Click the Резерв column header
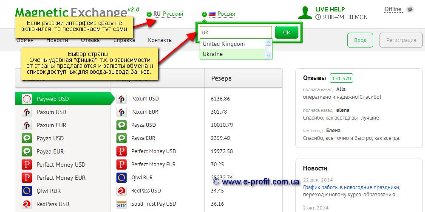Viewport: 425px width, 212px height. click(221, 78)
